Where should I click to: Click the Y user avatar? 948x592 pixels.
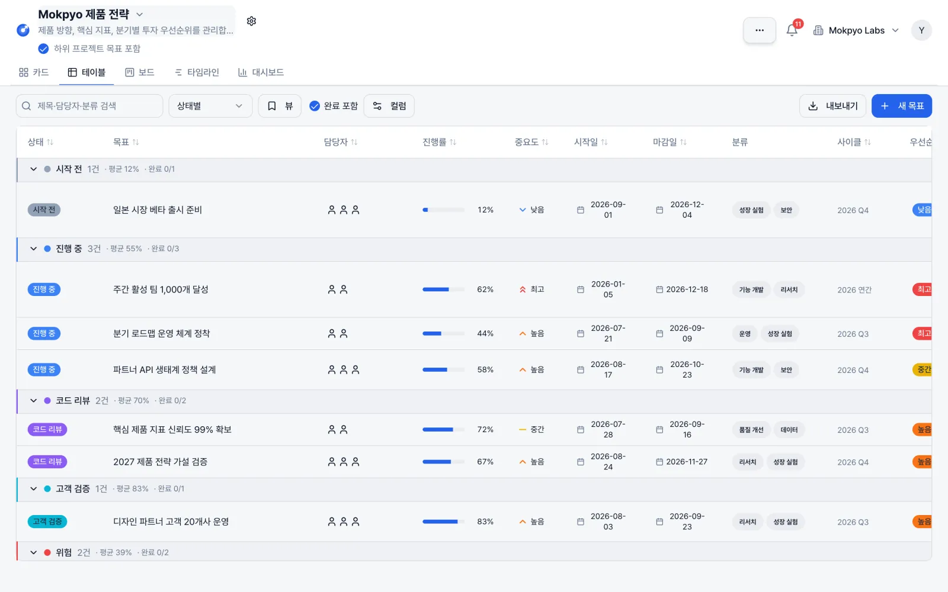click(x=921, y=30)
